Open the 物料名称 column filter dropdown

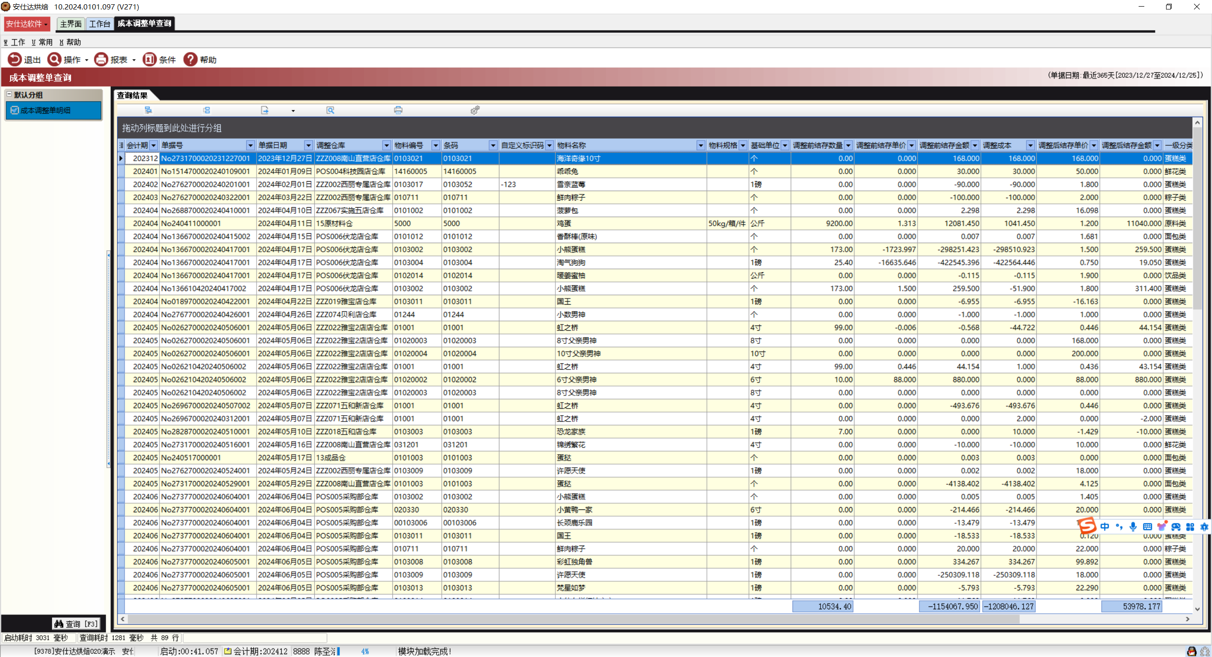701,145
